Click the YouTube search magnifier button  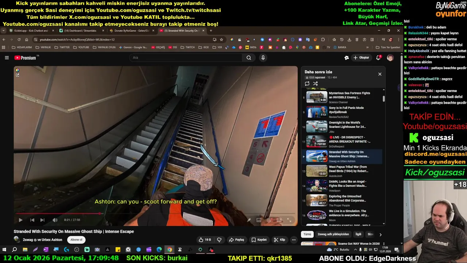[249, 58]
